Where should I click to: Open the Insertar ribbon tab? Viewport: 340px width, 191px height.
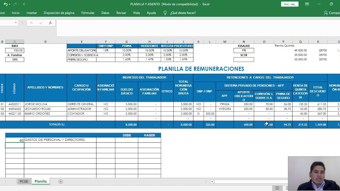pyautogui.click(x=32, y=13)
